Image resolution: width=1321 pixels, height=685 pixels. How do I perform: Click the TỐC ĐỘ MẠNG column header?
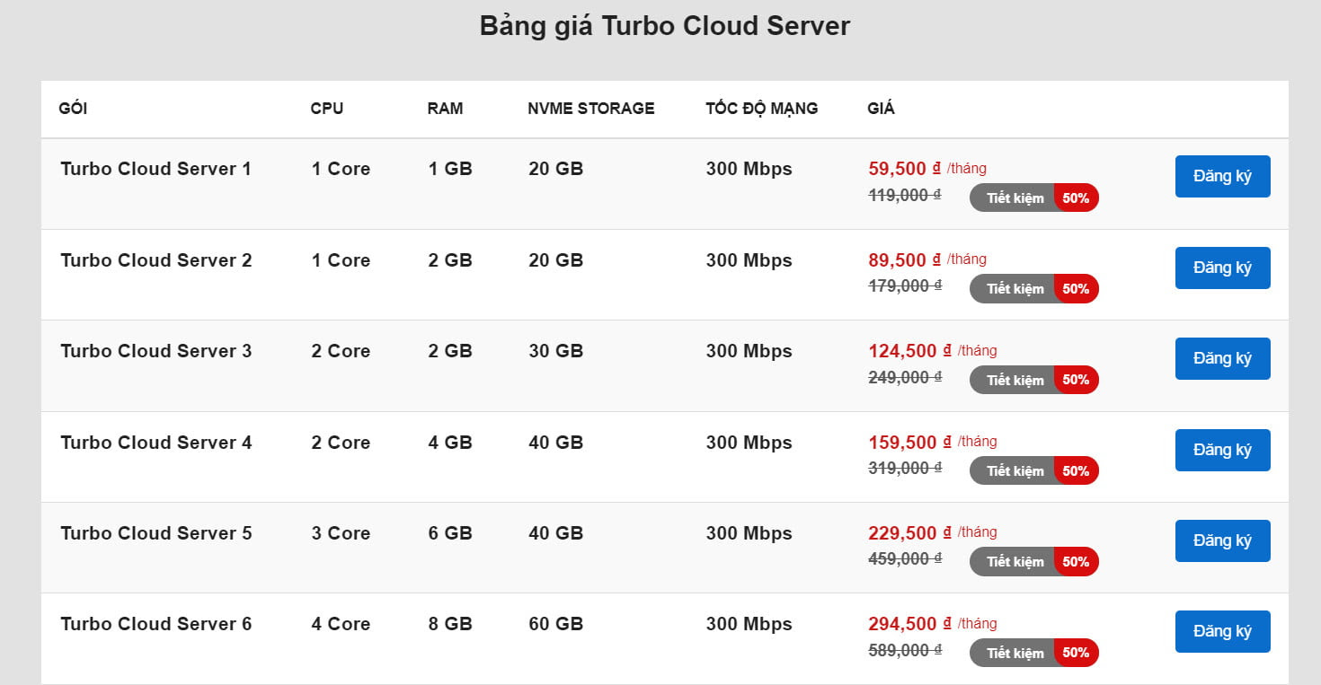point(761,108)
